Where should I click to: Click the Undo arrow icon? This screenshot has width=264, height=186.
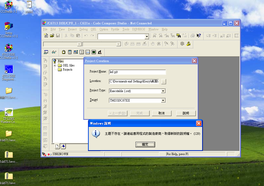tap(86, 36)
